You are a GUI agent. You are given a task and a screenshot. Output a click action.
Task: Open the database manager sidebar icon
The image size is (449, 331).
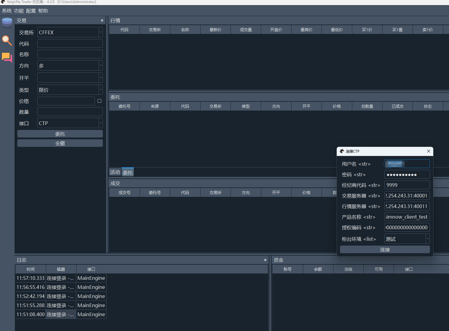(7, 22)
